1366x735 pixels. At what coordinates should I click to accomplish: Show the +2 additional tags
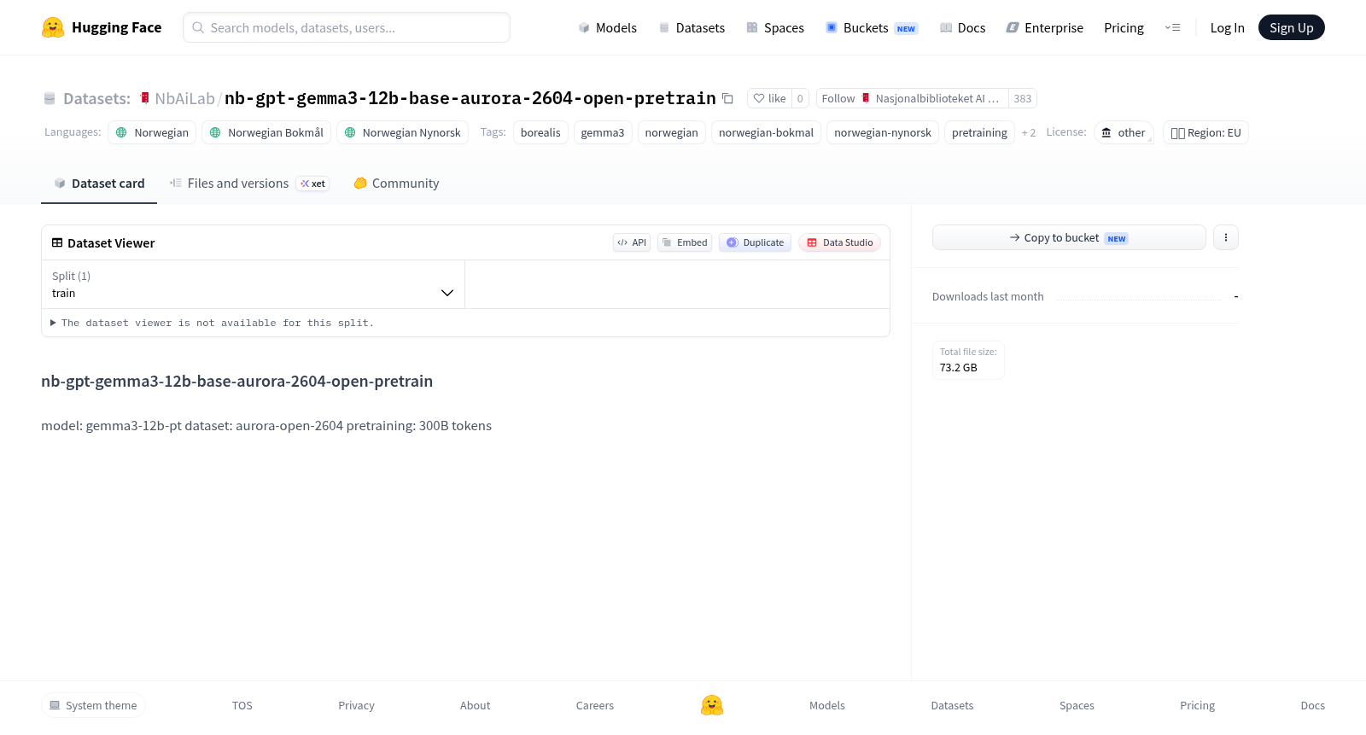(1029, 133)
